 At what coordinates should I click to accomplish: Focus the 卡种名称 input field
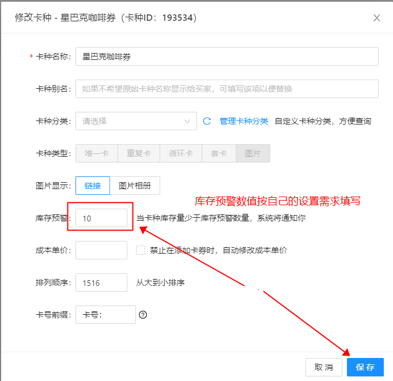pos(227,56)
